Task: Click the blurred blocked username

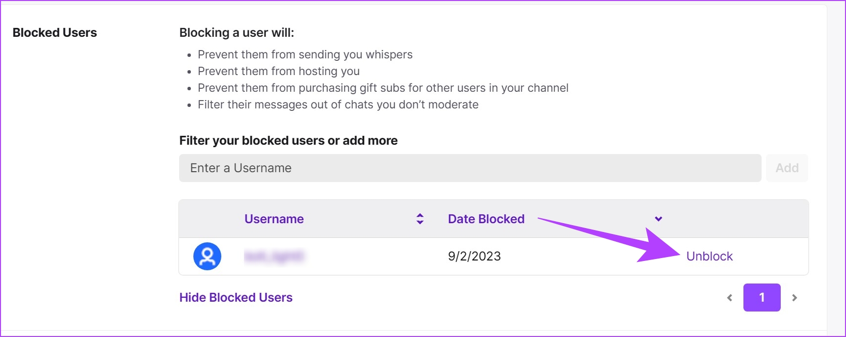Action: click(x=274, y=256)
